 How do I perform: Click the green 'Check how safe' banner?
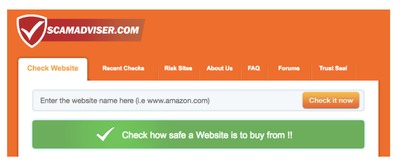pyautogui.click(x=198, y=134)
